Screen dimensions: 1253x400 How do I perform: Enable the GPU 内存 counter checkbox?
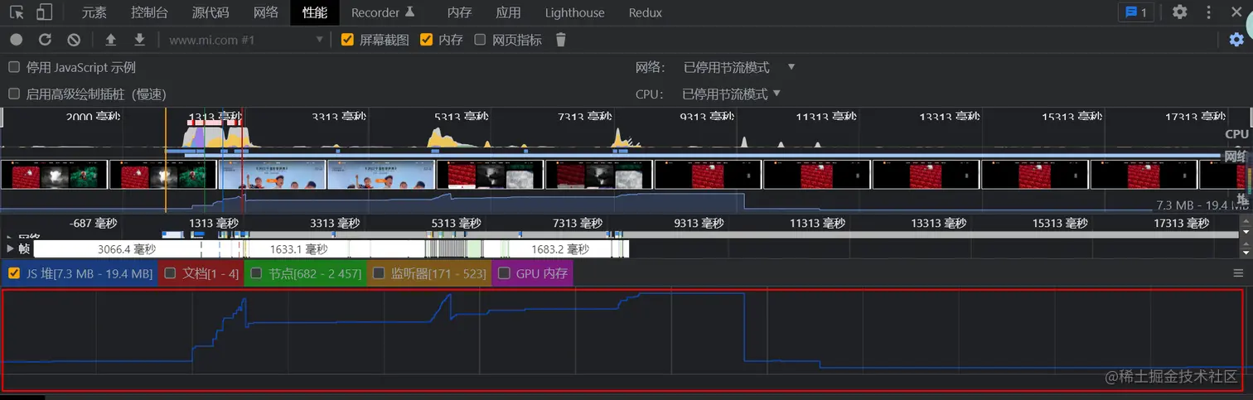(503, 273)
